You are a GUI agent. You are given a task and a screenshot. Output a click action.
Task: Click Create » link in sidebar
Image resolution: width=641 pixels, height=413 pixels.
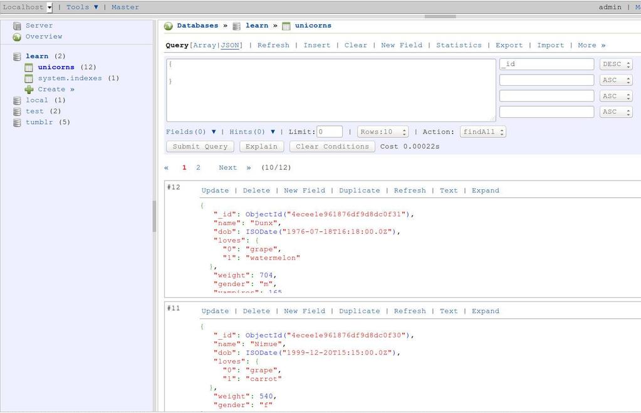[56, 89]
